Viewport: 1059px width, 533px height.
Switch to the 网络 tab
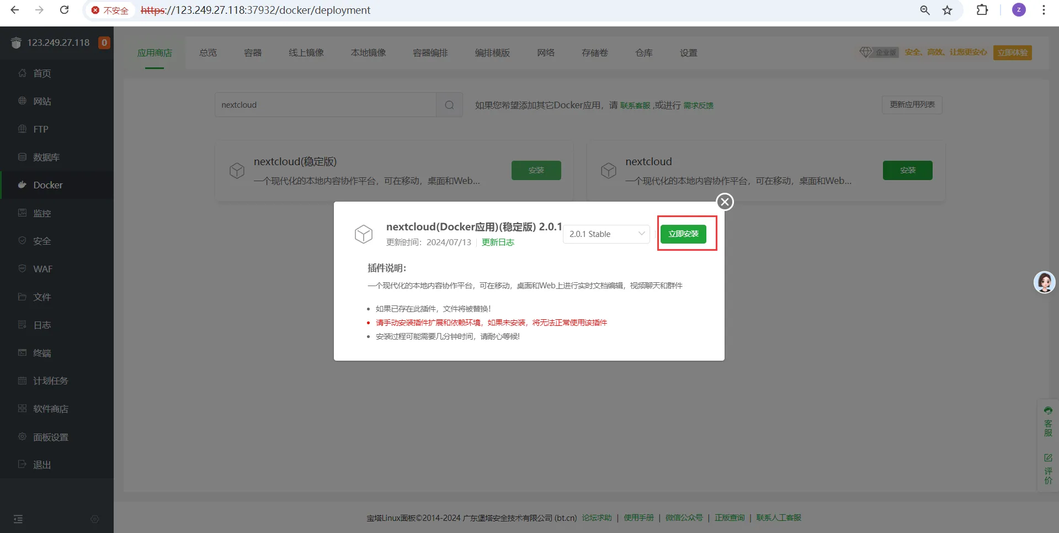[x=546, y=53]
